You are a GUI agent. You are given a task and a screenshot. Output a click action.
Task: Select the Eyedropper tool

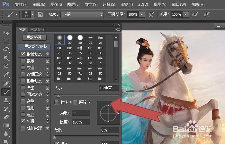point(6,75)
